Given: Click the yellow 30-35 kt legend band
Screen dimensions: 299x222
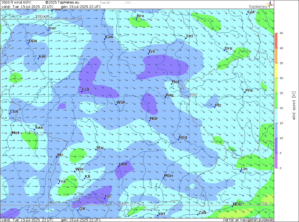Looking at the screenshot, I should tap(276, 71).
